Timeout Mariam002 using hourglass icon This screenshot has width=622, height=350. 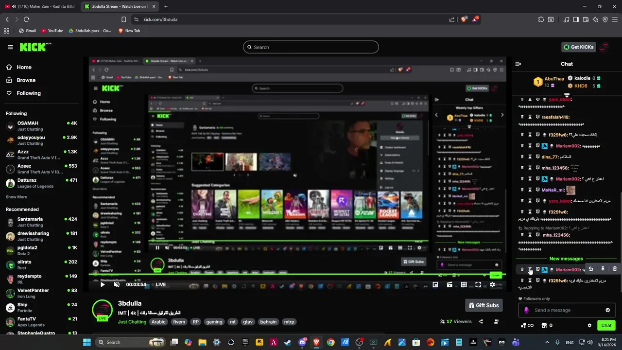click(530, 270)
